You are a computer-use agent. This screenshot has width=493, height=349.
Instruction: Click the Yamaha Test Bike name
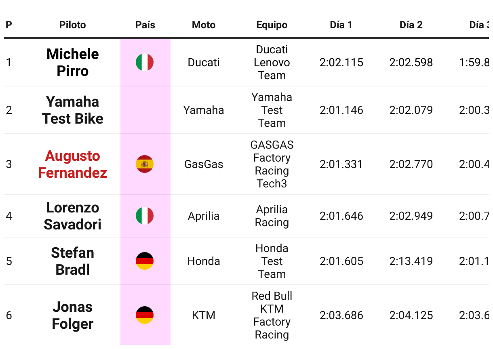[73, 110]
